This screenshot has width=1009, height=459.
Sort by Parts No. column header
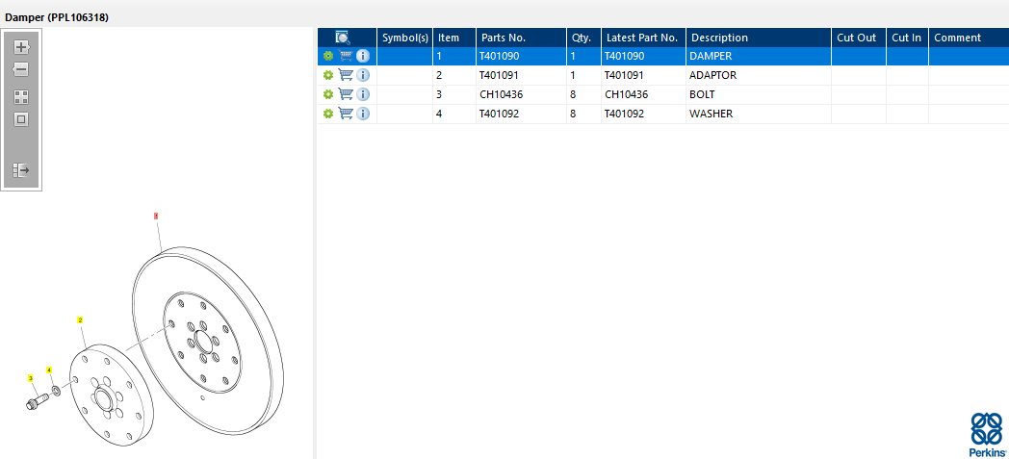pos(521,38)
